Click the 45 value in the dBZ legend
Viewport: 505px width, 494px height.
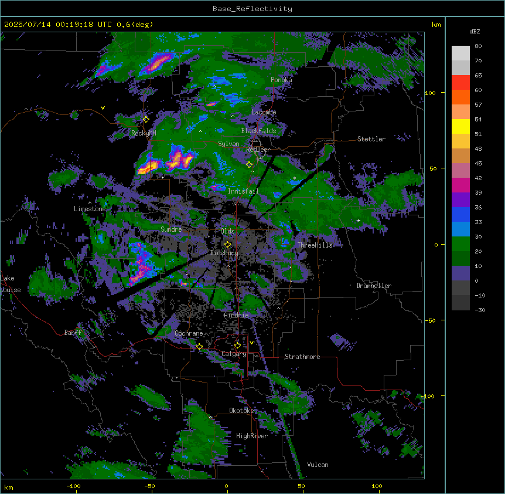[478, 164]
